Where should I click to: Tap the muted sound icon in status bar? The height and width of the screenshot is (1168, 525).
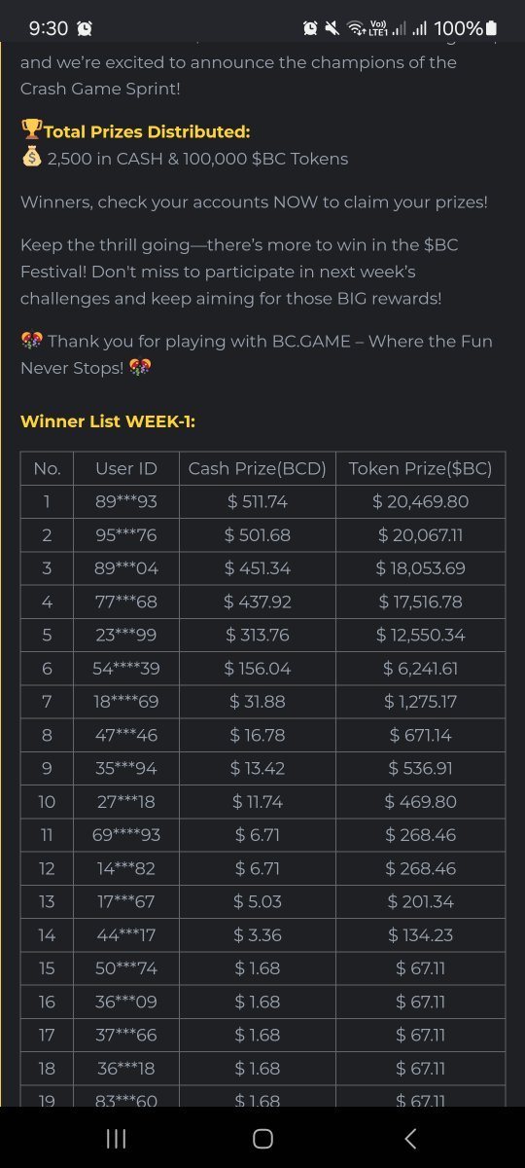click(332, 28)
